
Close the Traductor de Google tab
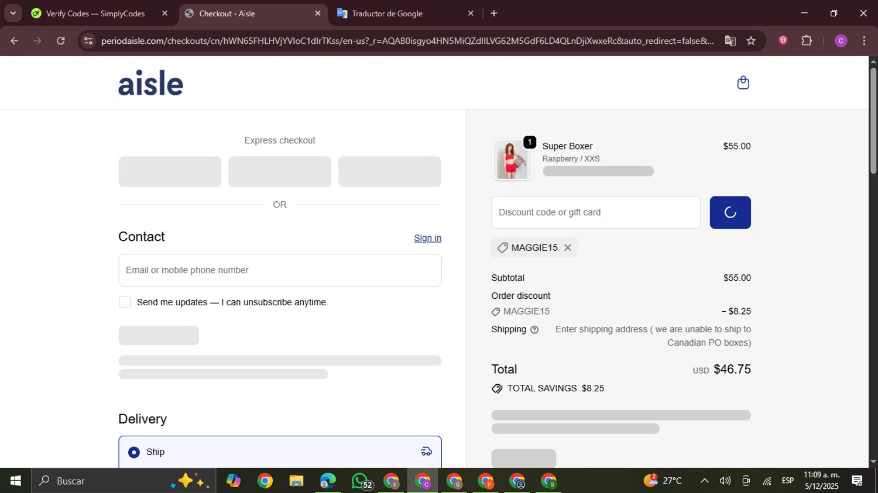(x=471, y=13)
